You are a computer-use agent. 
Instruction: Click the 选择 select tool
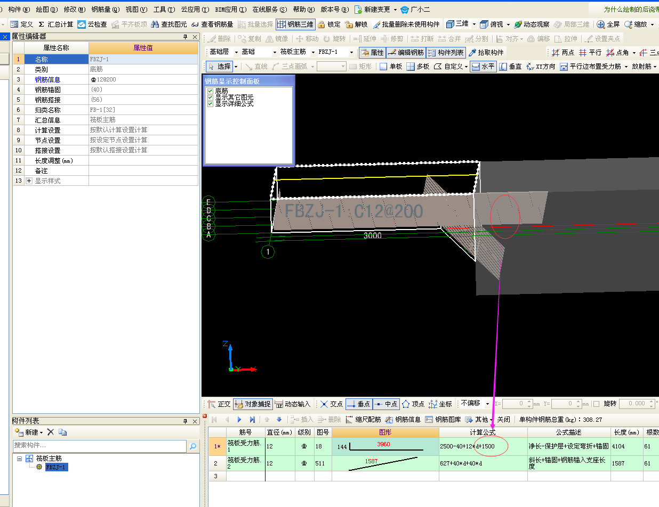point(219,67)
